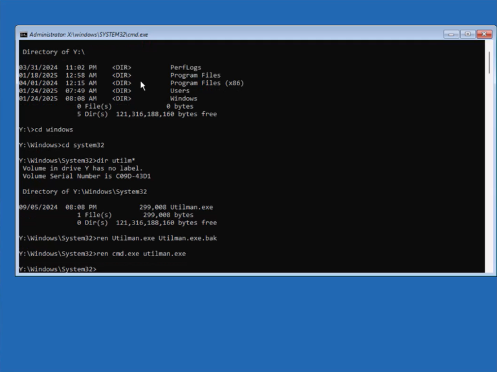This screenshot has width=497, height=372.
Task: Click the date '03/31/2024' in listing
Action: pos(38,67)
